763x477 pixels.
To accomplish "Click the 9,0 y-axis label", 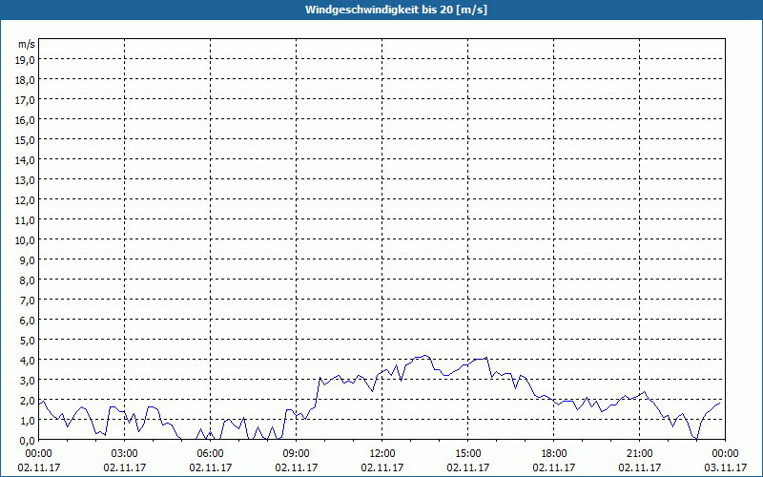I will pos(28,260).
